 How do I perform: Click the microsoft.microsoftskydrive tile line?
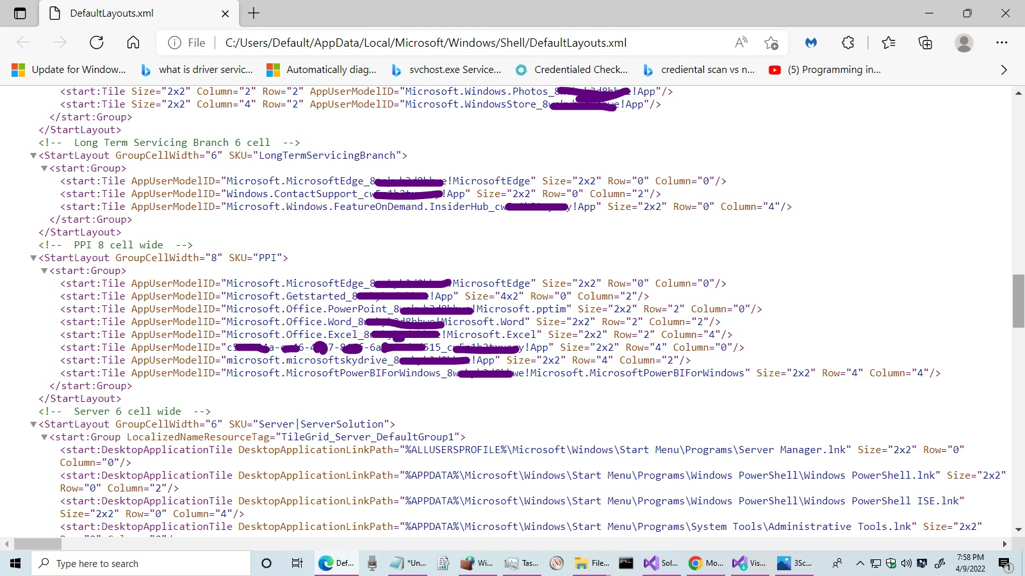point(375,360)
